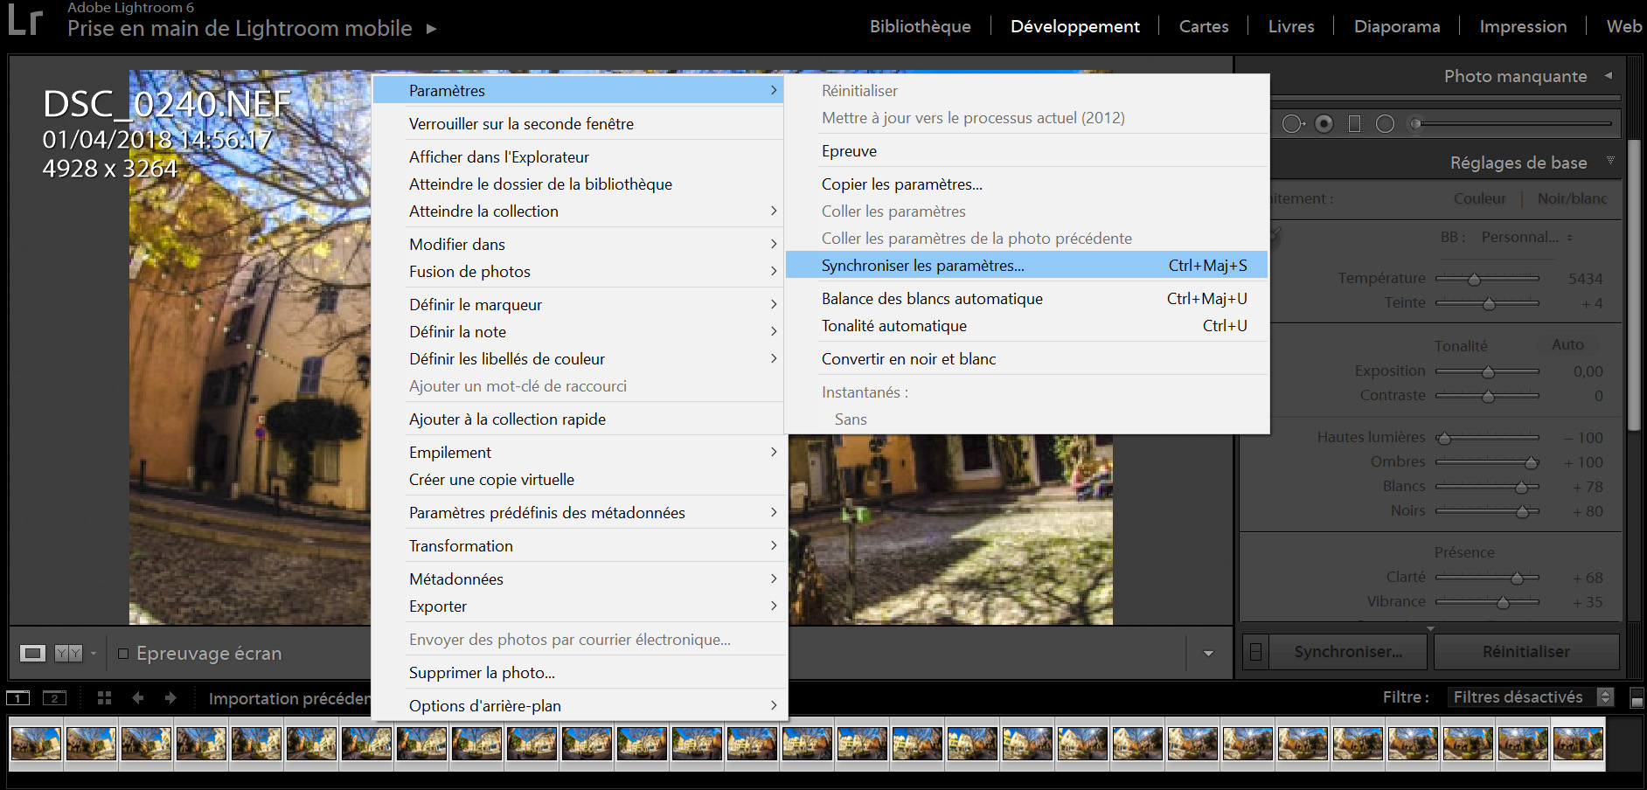The width and height of the screenshot is (1647, 790).
Task: Open second window display options (2)
Action: [54, 698]
